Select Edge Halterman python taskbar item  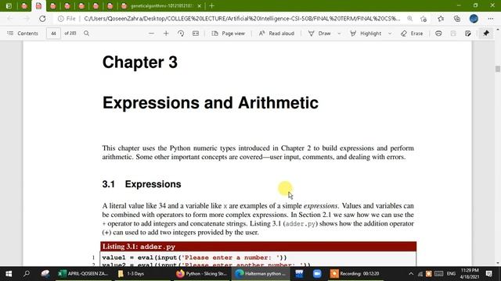[x=261, y=274]
